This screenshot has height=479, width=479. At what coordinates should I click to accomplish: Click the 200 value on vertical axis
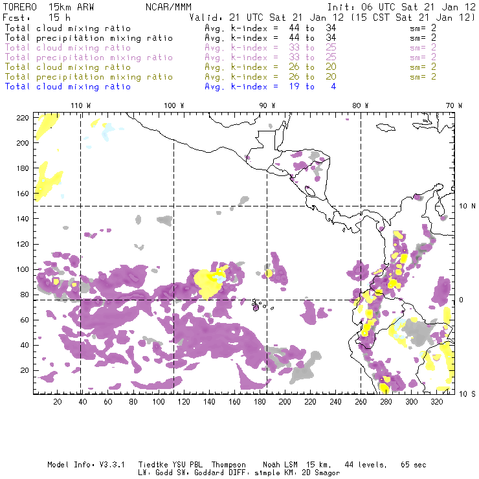point(23,143)
